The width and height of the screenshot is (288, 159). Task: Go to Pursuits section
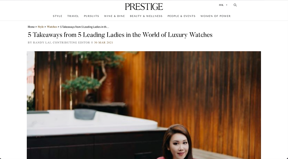pyautogui.click(x=91, y=16)
